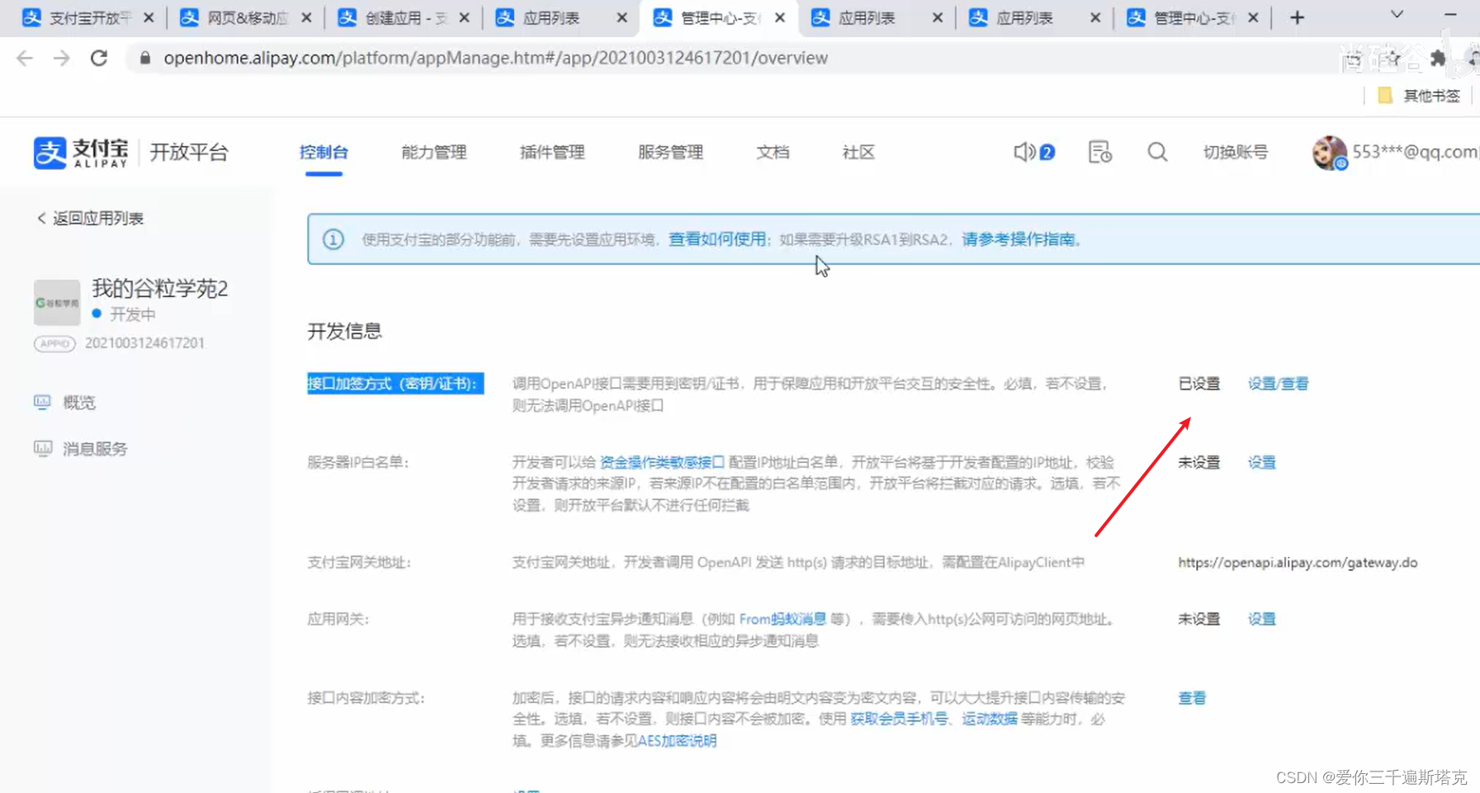Open the 运动数据 link
1480x793 pixels.
[x=989, y=720]
